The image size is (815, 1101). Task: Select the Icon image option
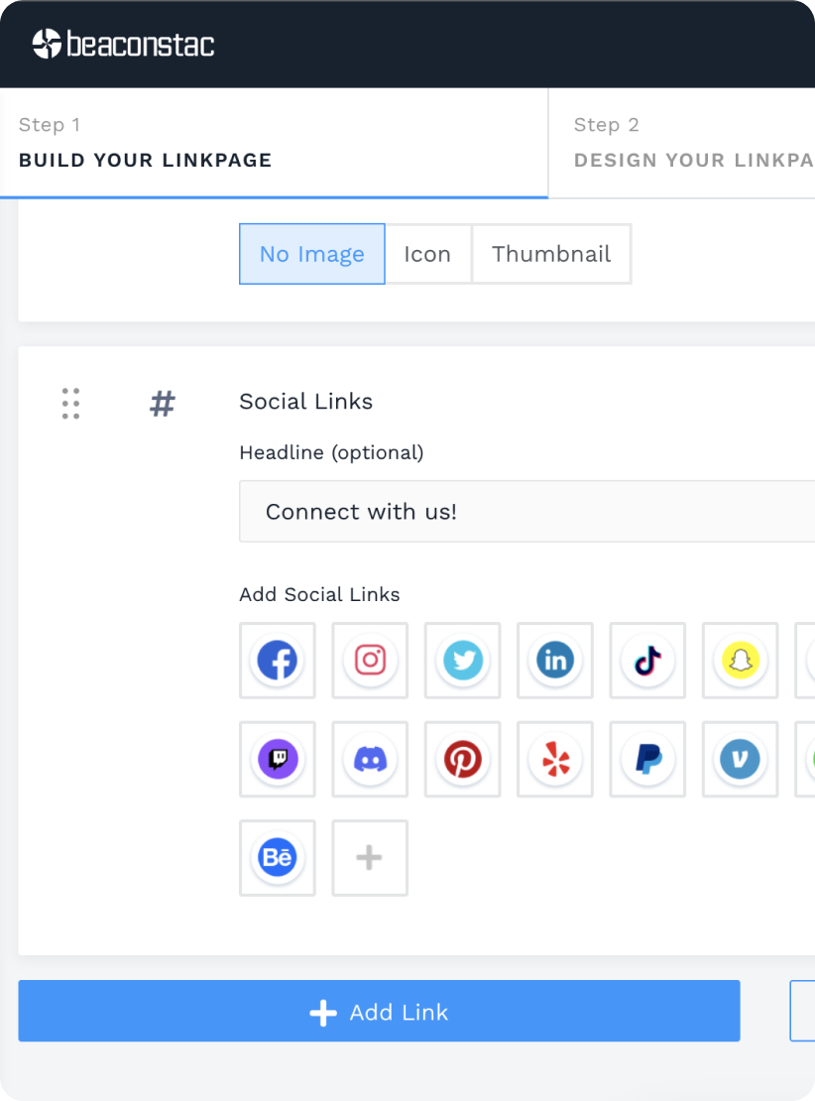coord(427,254)
